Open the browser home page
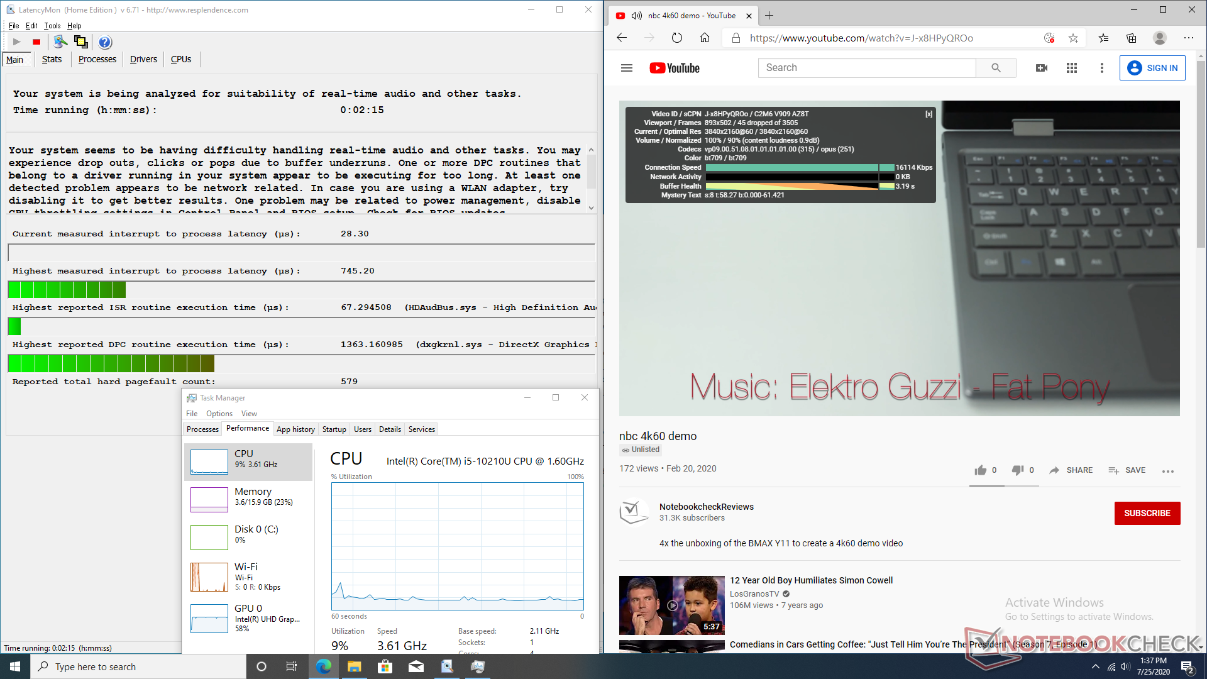The image size is (1207, 679). click(x=705, y=38)
